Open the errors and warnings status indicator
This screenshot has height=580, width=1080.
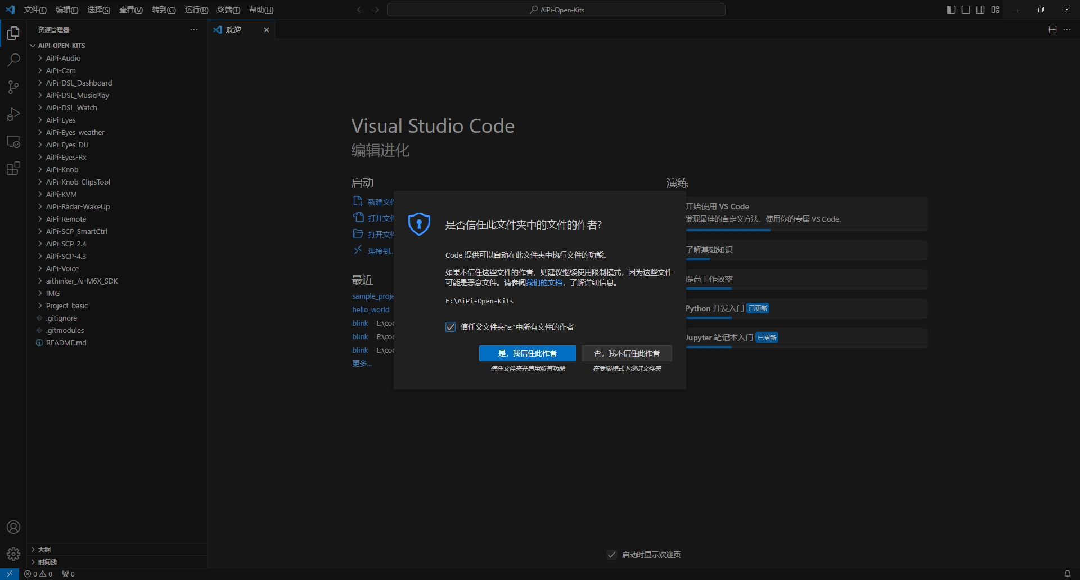(x=38, y=574)
